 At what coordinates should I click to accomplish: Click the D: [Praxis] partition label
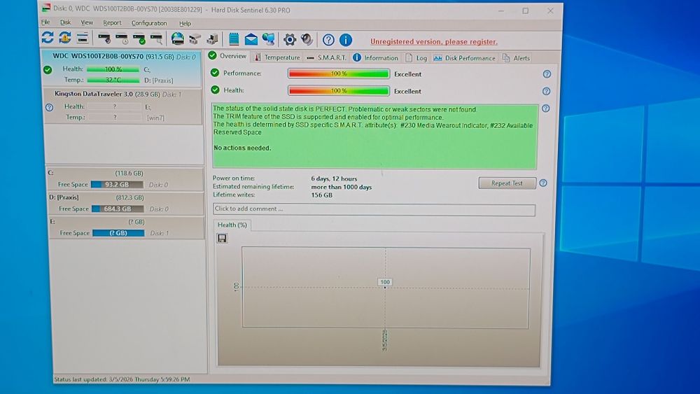pyautogui.click(x=64, y=197)
